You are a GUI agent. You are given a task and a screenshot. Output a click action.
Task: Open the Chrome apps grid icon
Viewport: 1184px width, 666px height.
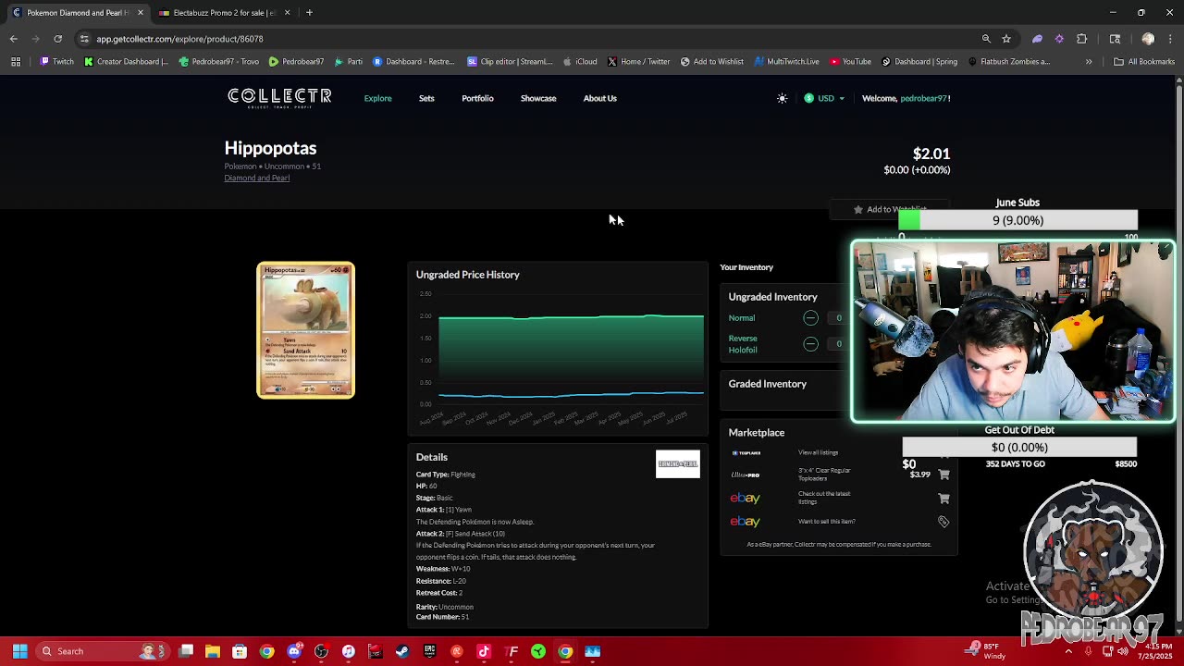[x=16, y=62]
